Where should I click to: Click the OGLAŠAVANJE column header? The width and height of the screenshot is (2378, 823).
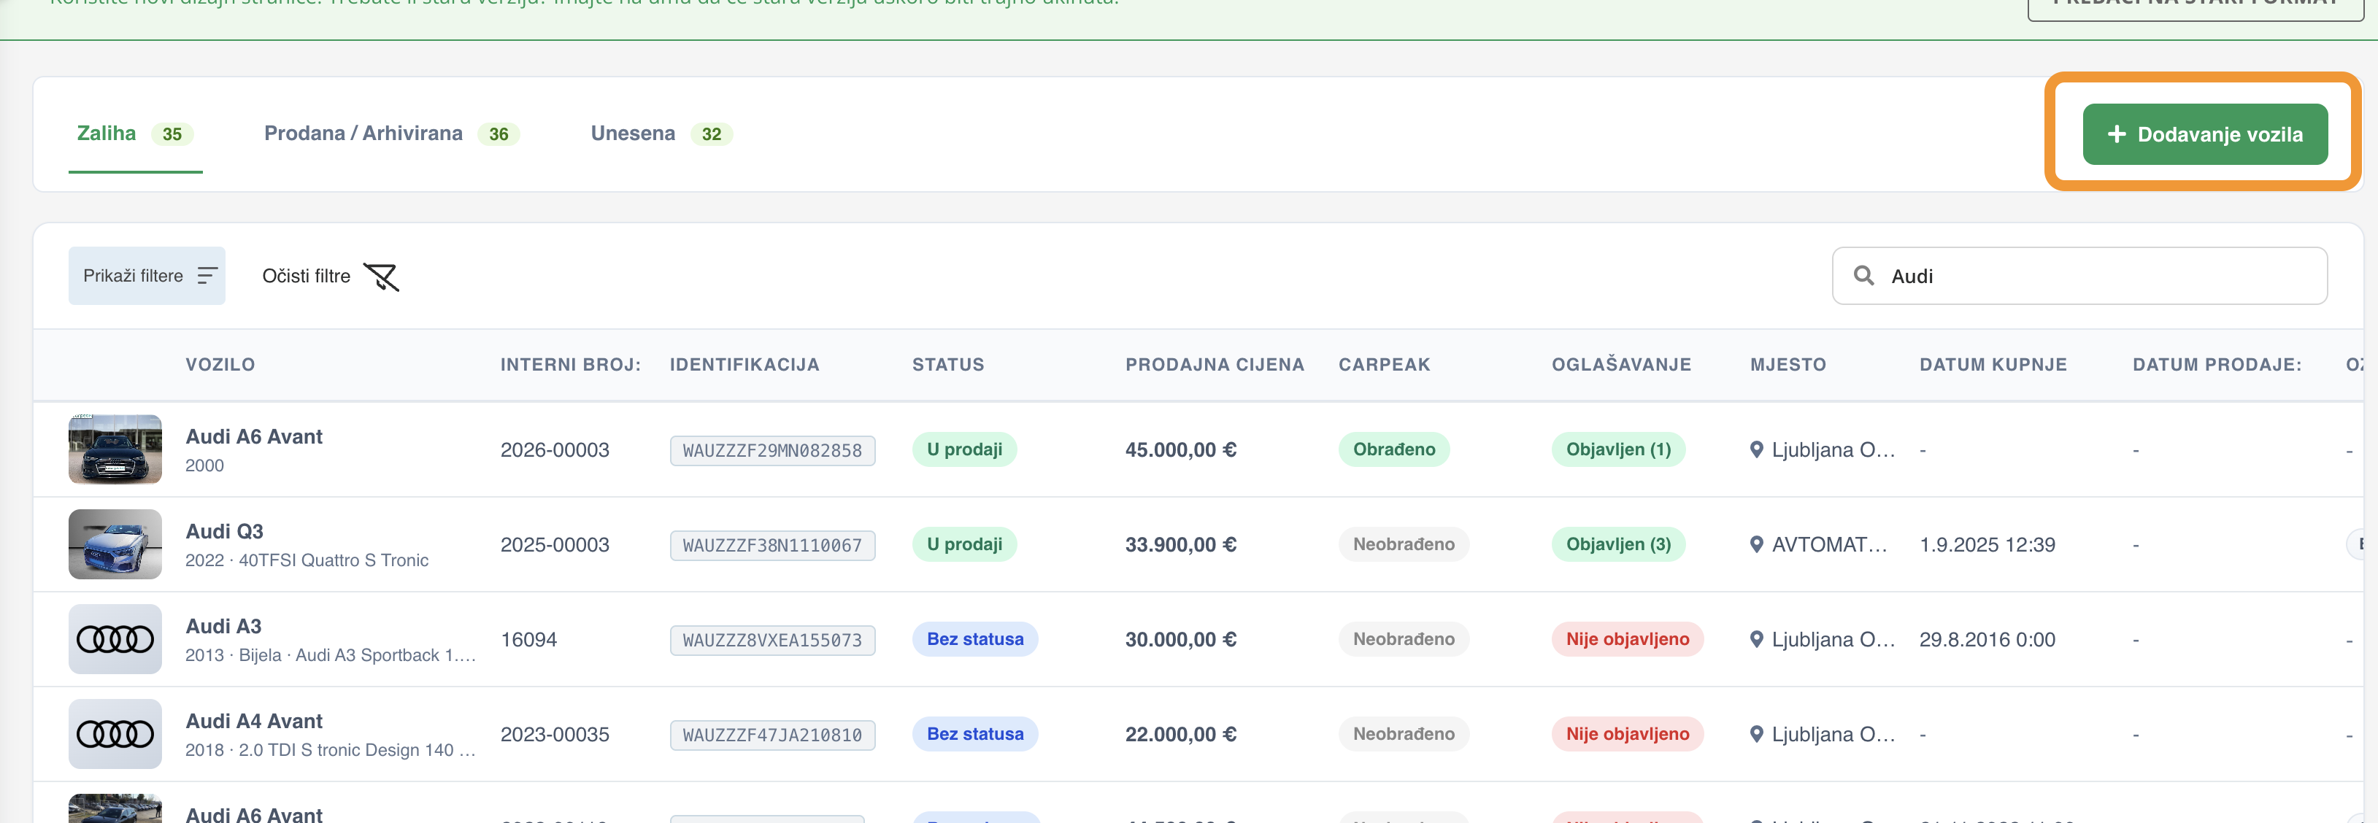point(1621,365)
